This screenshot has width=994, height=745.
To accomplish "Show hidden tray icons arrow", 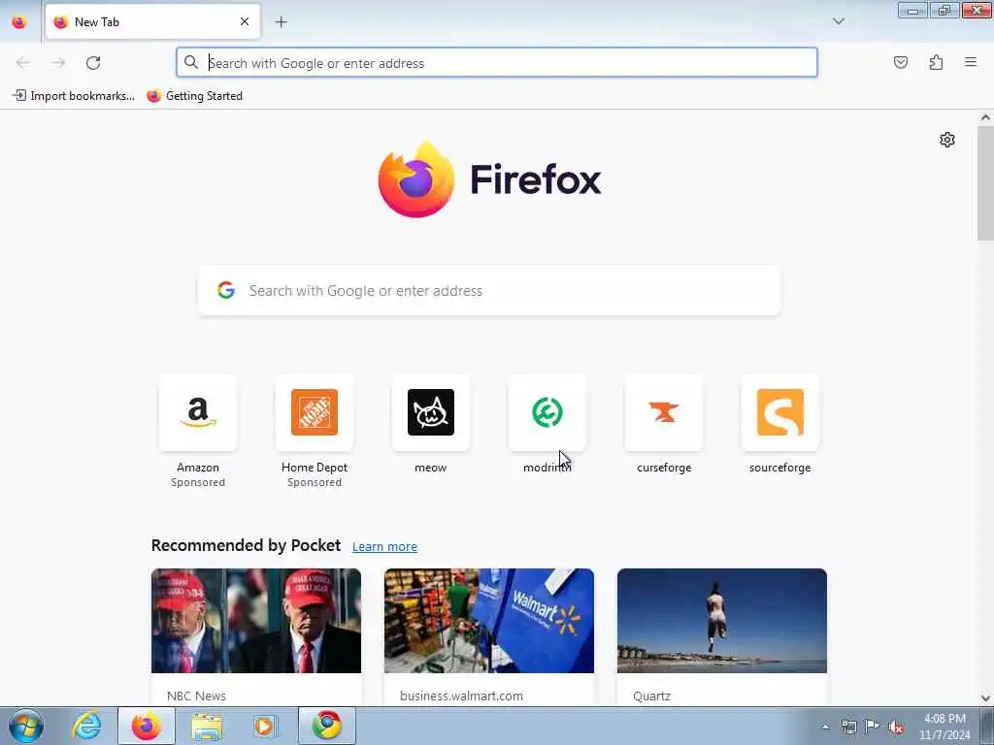I will tap(825, 727).
